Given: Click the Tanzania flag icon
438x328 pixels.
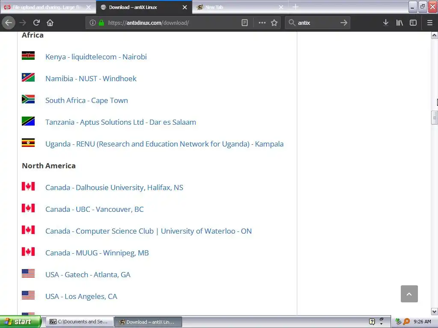Looking at the screenshot, I should (28, 121).
